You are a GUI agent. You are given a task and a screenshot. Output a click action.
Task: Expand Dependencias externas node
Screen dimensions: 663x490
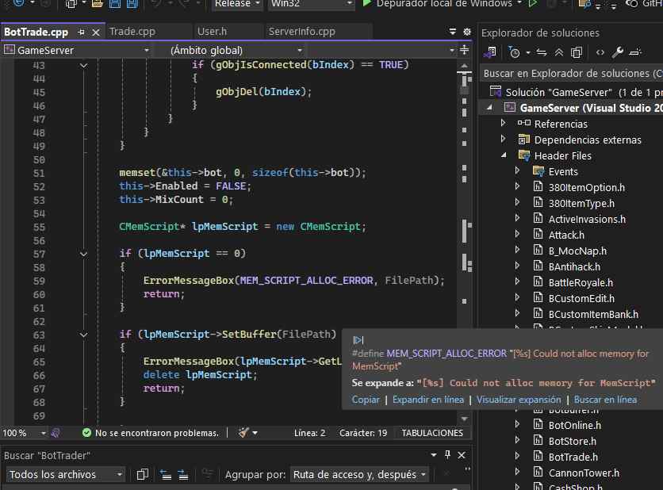point(503,139)
